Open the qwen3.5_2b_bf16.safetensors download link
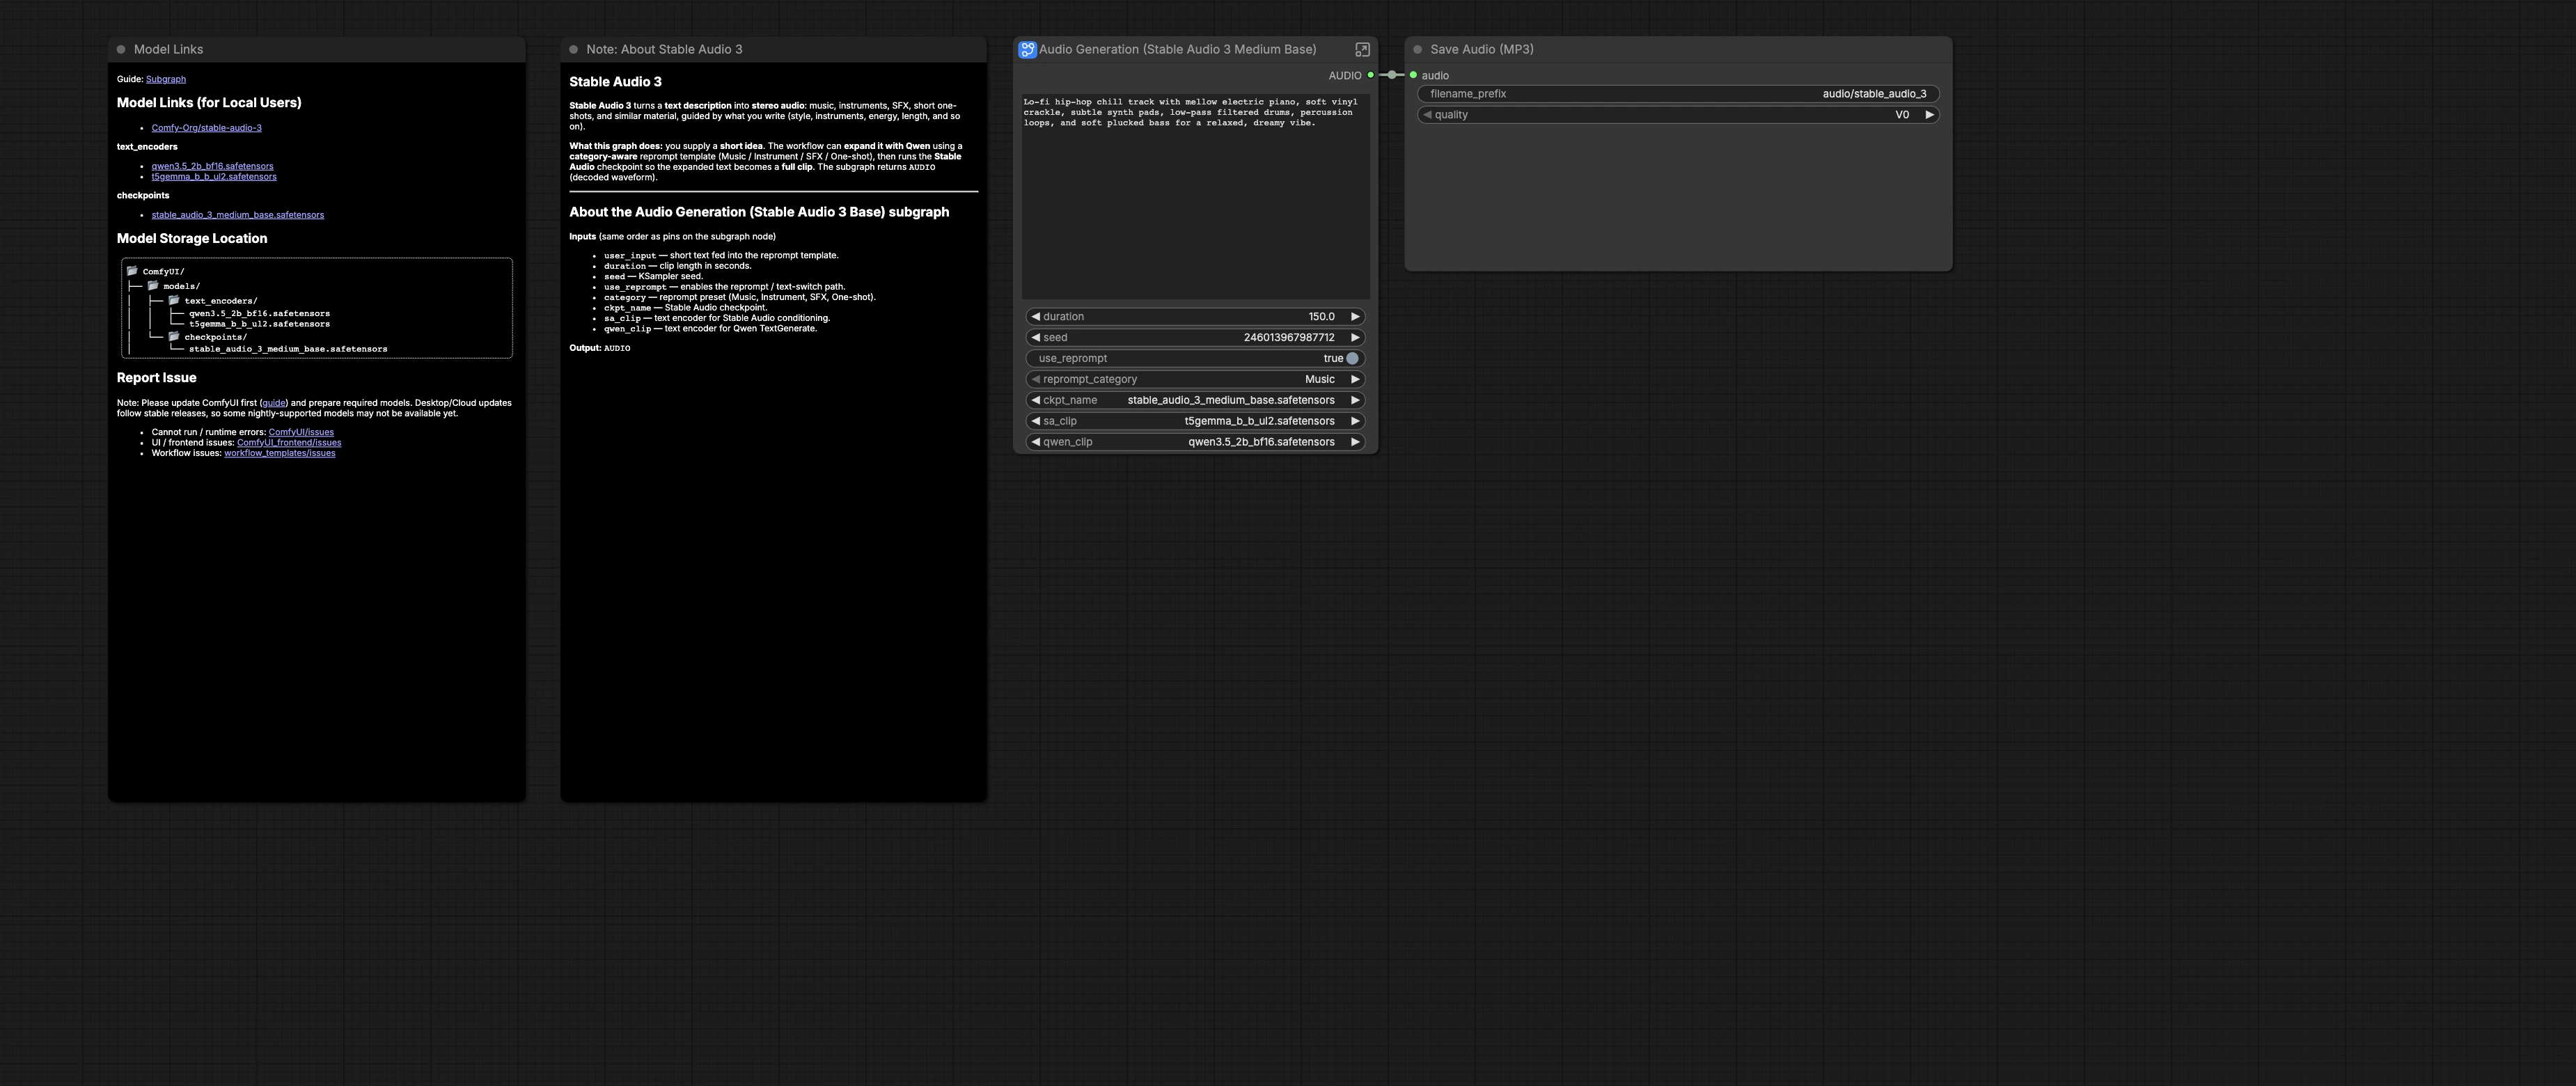 pyautogui.click(x=212, y=166)
